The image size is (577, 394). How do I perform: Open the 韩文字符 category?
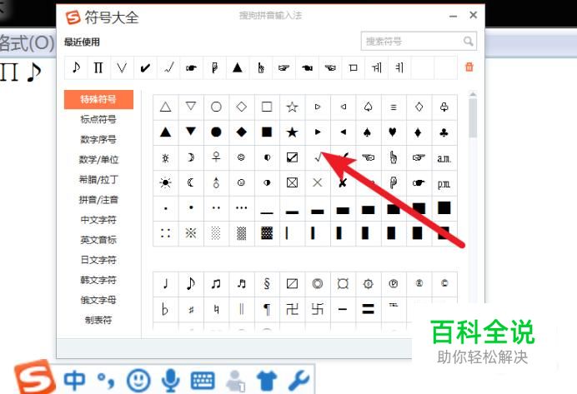[x=98, y=280]
